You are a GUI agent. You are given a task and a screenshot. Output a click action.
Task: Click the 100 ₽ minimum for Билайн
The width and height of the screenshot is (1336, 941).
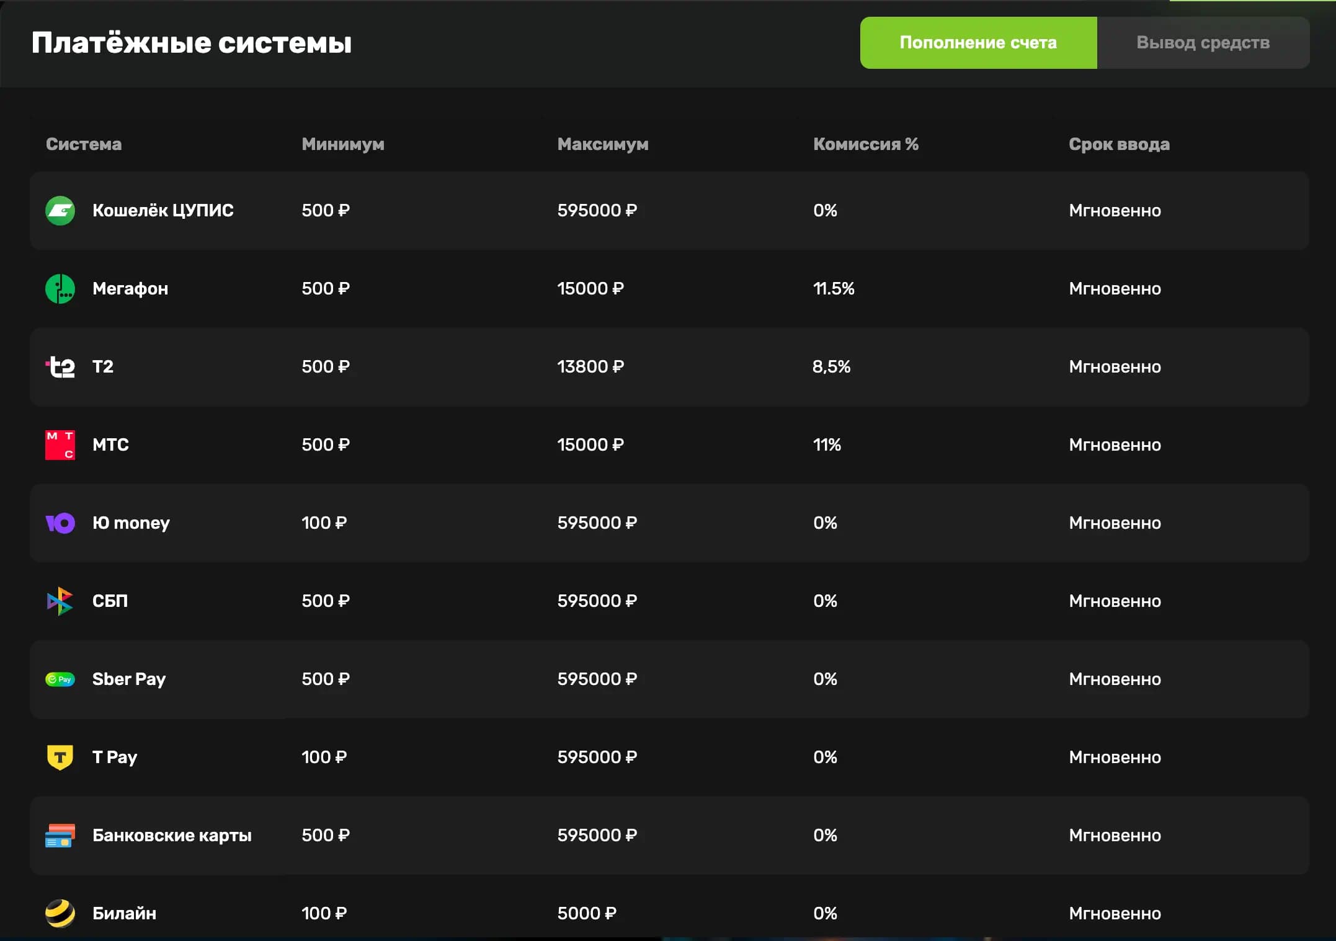[324, 914]
